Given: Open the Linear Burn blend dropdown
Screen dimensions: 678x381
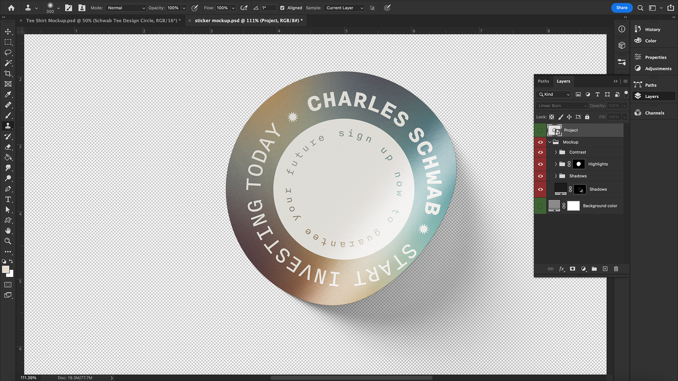Looking at the screenshot, I should tap(561, 105).
